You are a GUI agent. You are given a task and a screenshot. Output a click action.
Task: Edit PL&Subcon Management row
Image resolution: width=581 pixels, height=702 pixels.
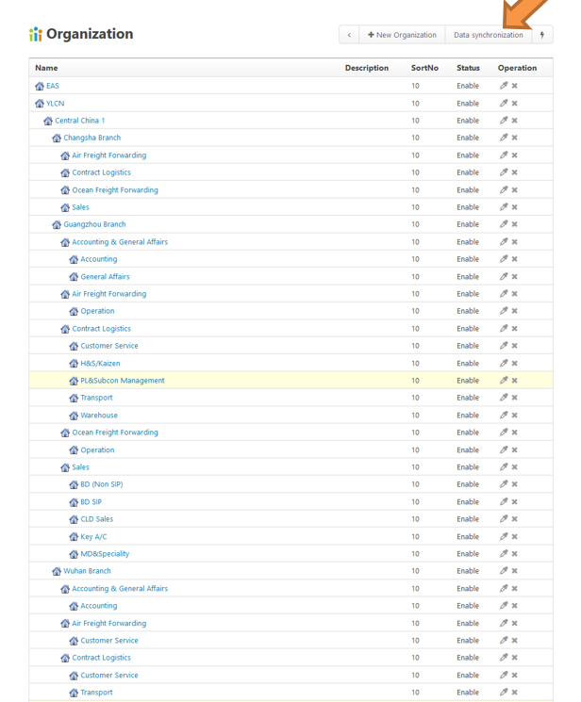[504, 380]
